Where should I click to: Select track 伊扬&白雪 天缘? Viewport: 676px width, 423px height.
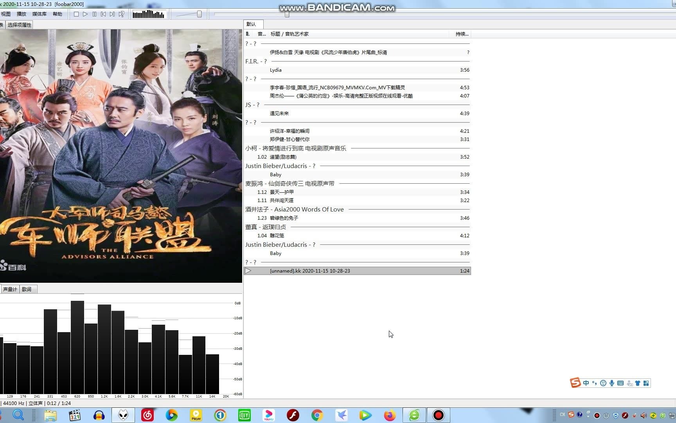(x=357, y=52)
